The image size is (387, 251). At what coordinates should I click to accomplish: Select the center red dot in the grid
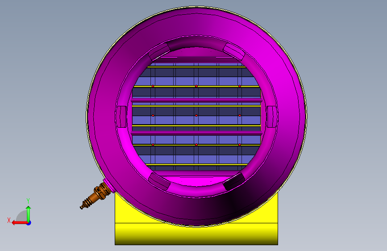coord(196,115)
